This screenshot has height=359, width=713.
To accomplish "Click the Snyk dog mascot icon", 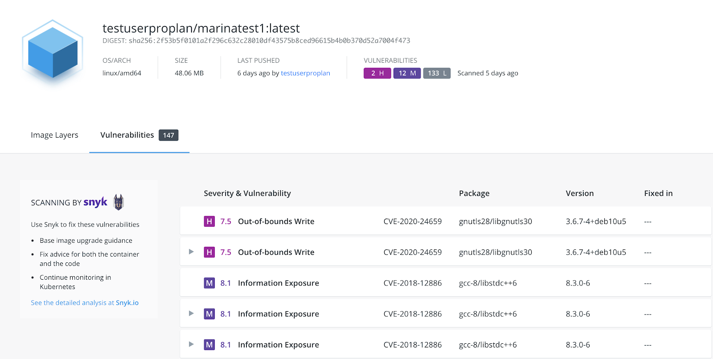I will (x=118, y=202).
